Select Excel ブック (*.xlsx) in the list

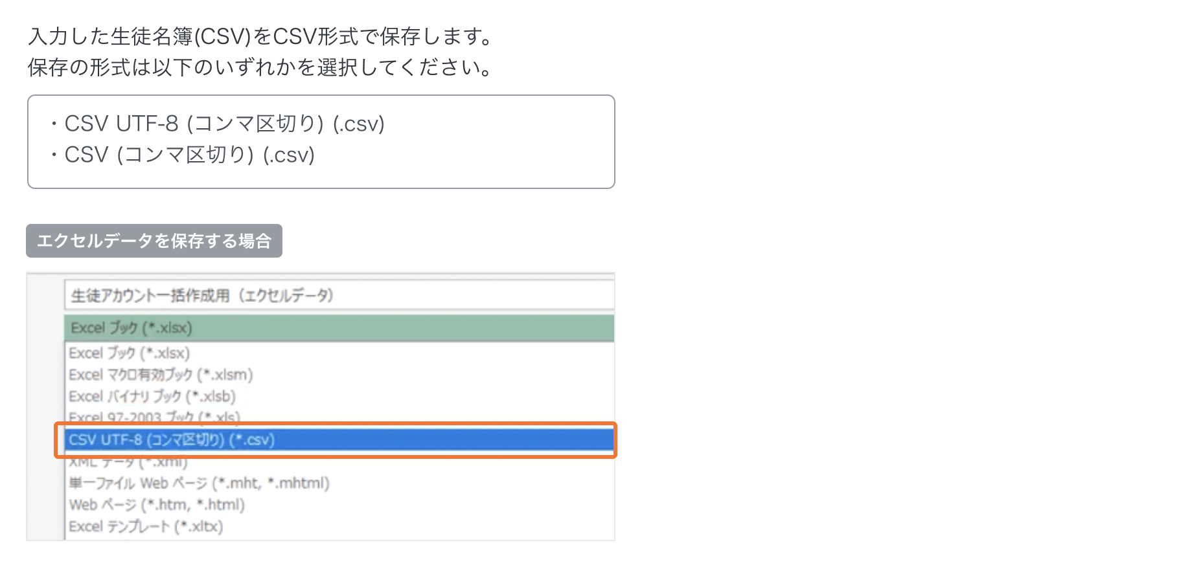pos(130,353)
